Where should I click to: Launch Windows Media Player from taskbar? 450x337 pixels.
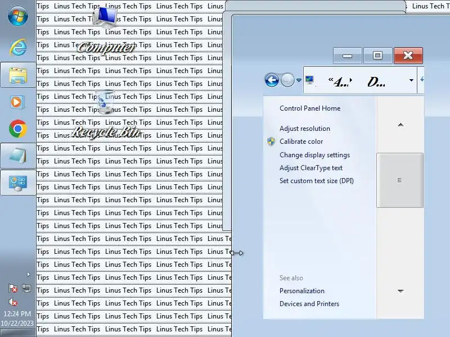tap(18, 102)
